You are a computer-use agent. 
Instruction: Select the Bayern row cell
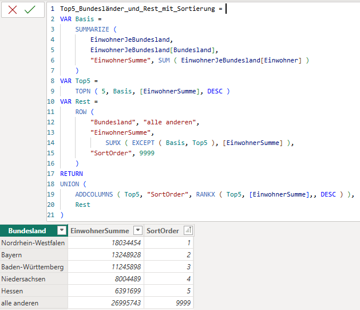13,255
